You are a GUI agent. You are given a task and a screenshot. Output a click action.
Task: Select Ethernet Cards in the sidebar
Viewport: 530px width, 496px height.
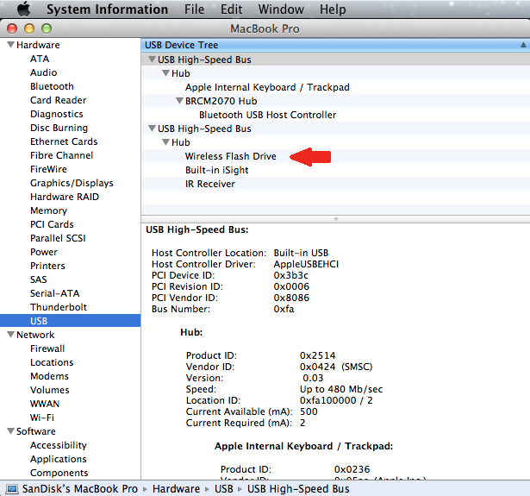[x=64, y=141]
